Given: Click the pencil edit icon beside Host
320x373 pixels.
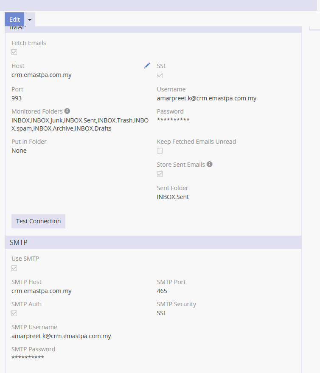Looking at the screenshot, I should (x=147, y=65).
